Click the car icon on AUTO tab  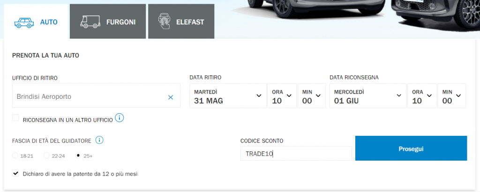click(x=23, y=22)
